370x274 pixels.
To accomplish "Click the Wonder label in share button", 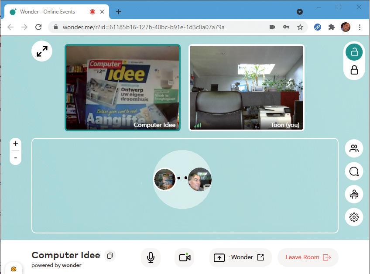I will click(x=242, y=257).
